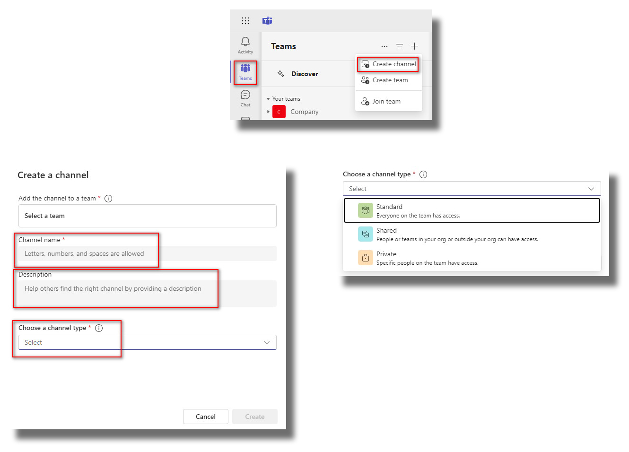Click the Channel name input field
This screenshot has width=629, height=452.
click(148, 254)
